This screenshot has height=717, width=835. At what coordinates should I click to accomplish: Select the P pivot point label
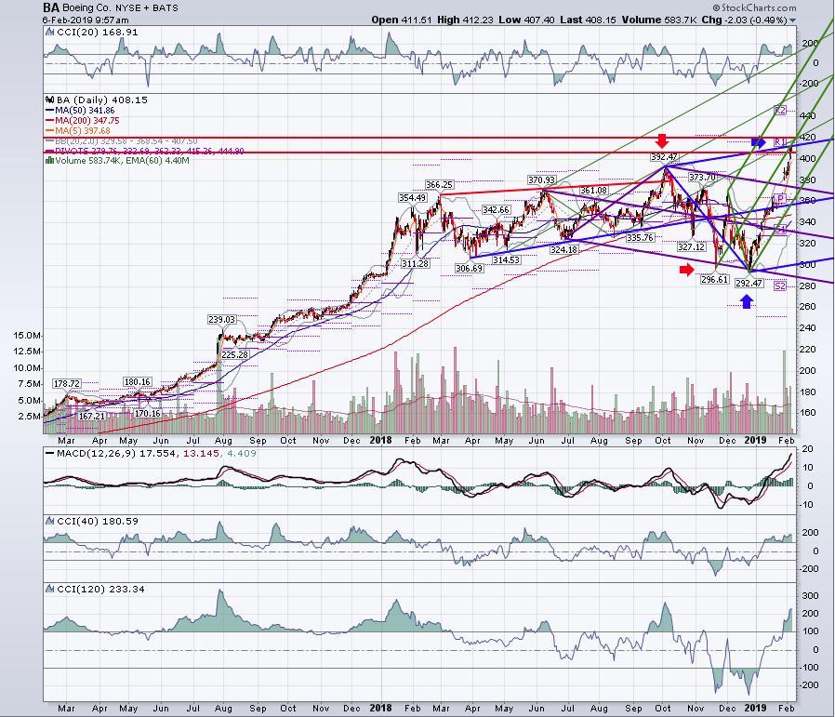coord(779,199)
